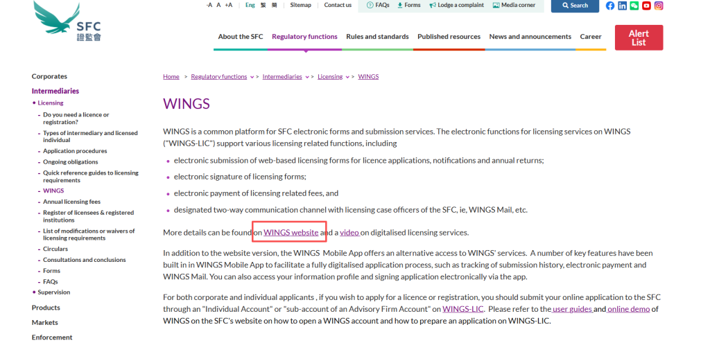710x352 pixels.
Task: Expand Regulatory functions breadcrumb dropdown arrow
Action: tap(251, 77)
